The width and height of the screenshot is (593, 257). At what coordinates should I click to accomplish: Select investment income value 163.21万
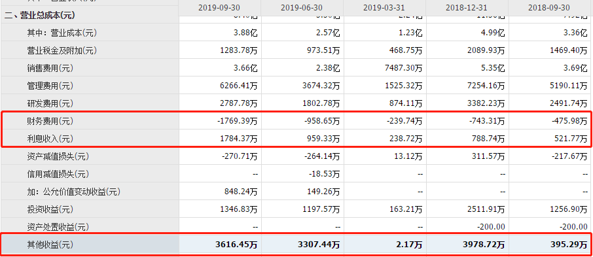click(405, 209)
